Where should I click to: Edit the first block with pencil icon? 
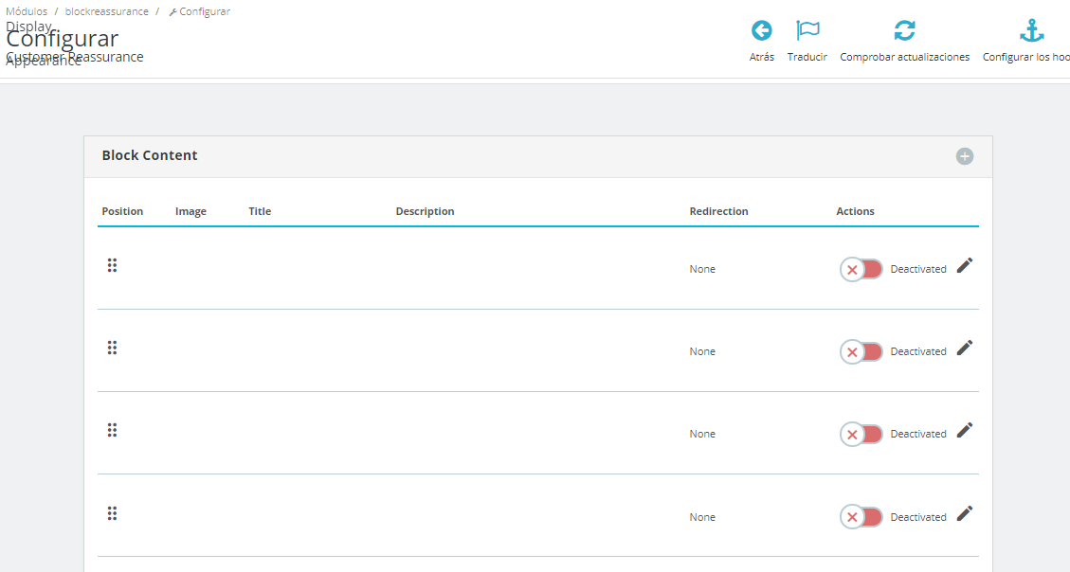click(964, 266)
